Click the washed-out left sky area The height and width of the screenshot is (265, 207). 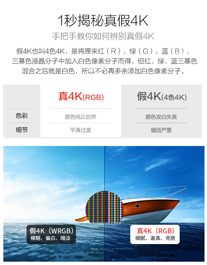coord(51,174)
